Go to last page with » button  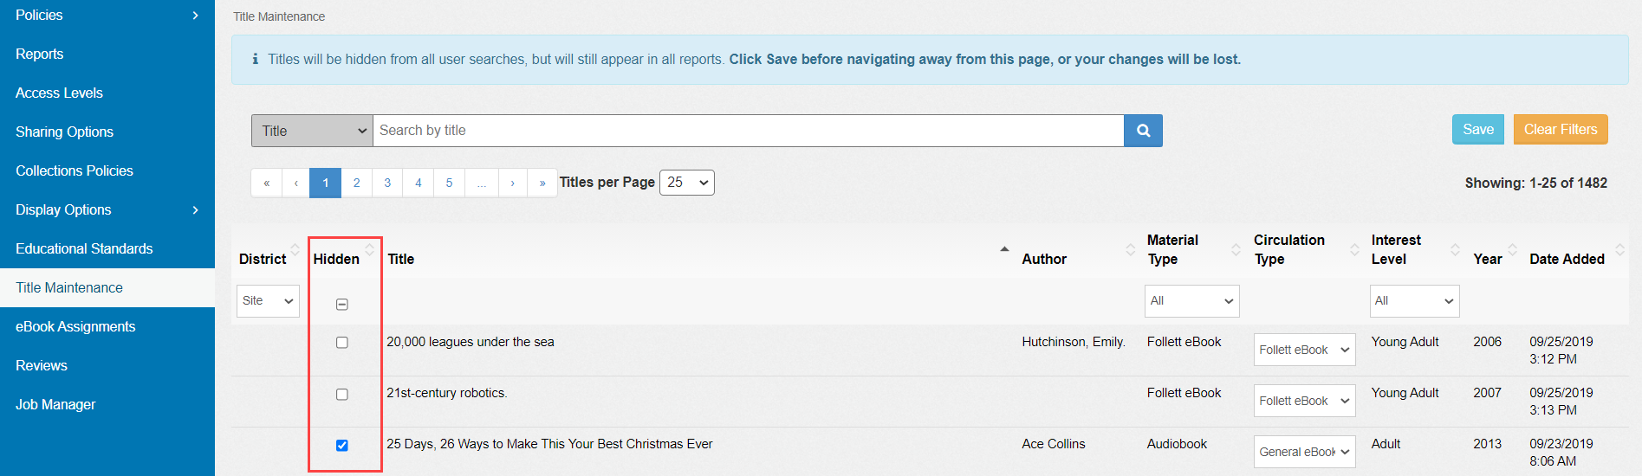coord(542,183)
